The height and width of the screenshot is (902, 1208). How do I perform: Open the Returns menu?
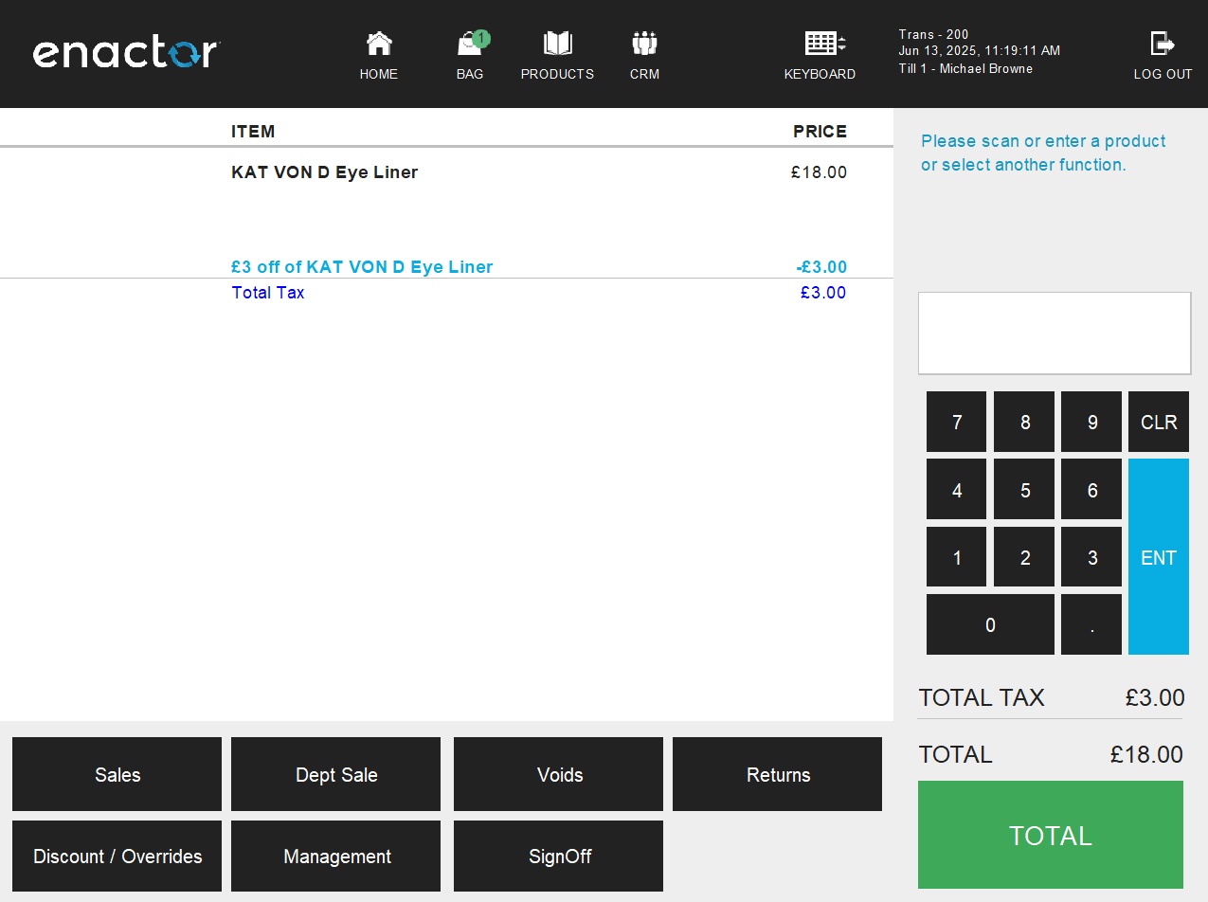[778, 774]
